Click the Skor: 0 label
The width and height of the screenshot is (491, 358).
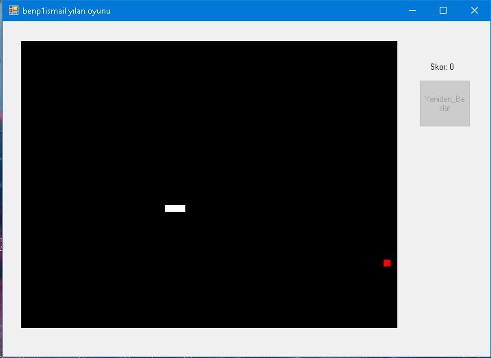(442, 67)
